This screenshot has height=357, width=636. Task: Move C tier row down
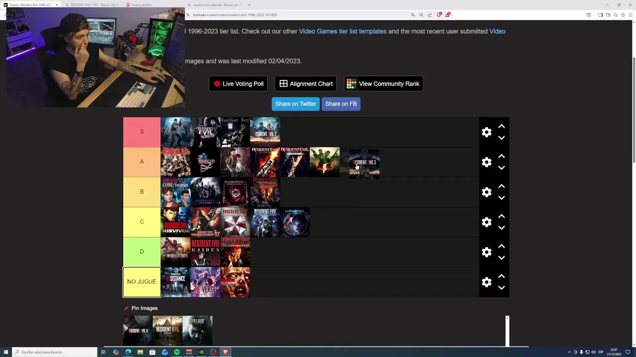pos(501,228)
